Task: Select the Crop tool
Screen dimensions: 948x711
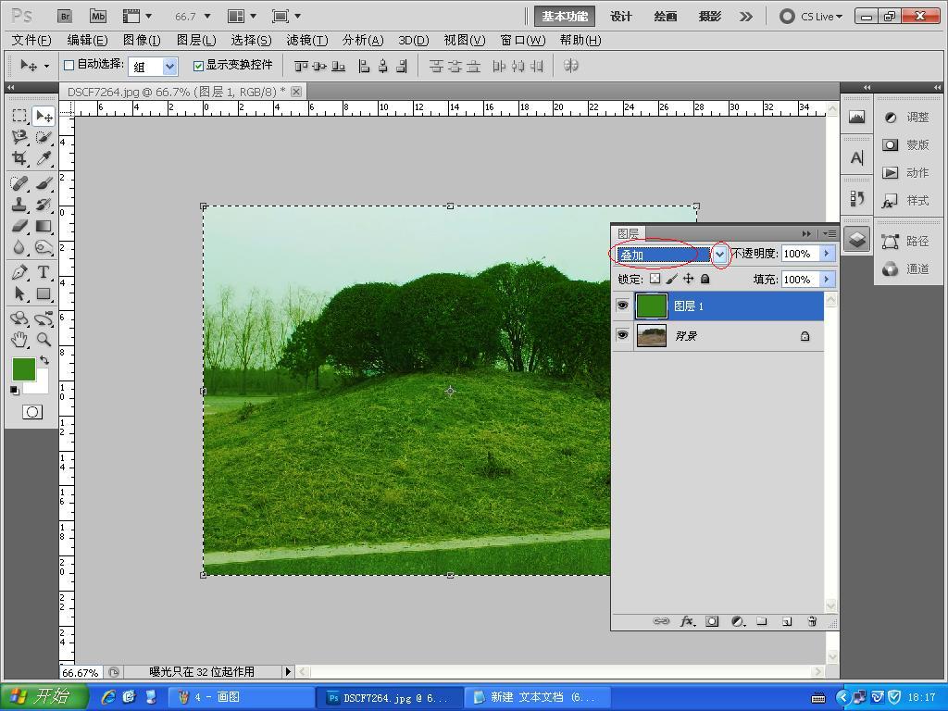Action: pyautogui.click(x=19, y=158)
